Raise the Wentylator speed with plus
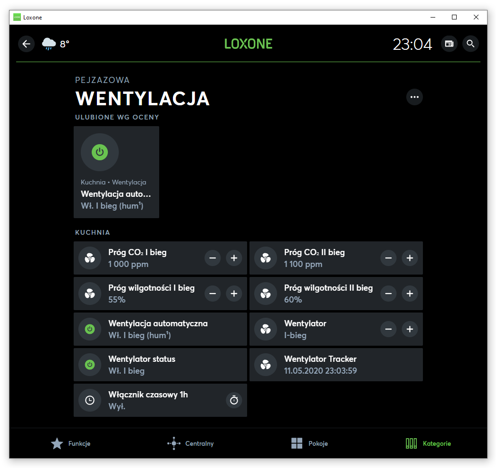Screen dimensions: 498x469 tap(410, 329)
